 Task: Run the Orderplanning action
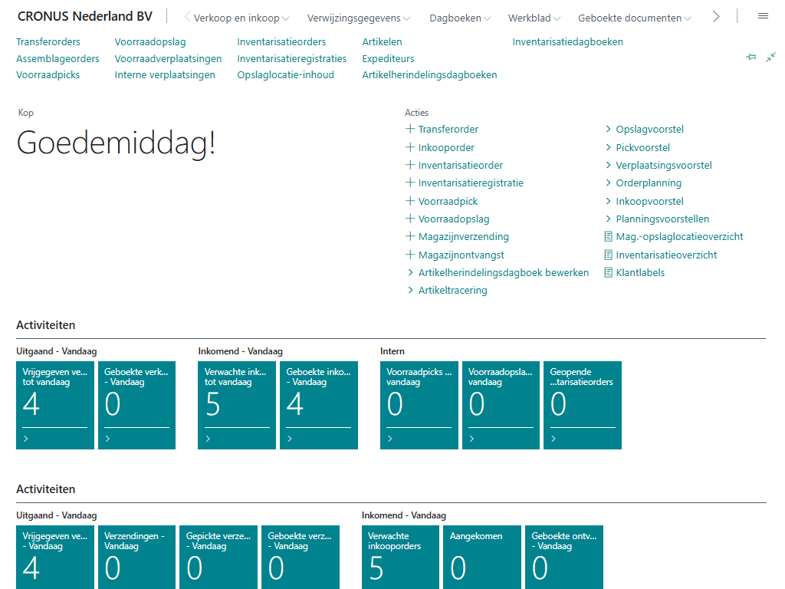coord(648,183)
